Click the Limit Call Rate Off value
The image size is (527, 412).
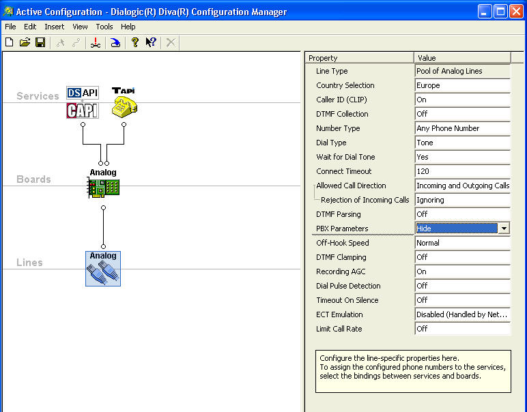coord(463,329)
